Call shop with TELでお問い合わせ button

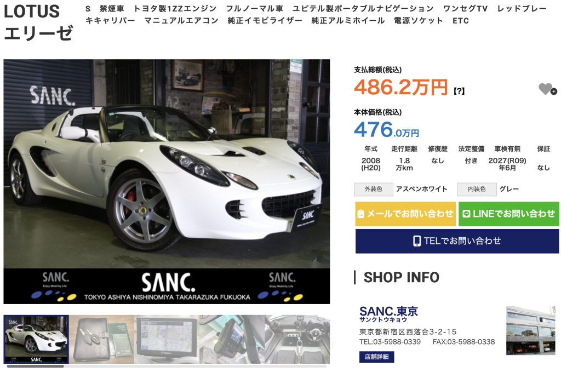click(x=457, y=241)
